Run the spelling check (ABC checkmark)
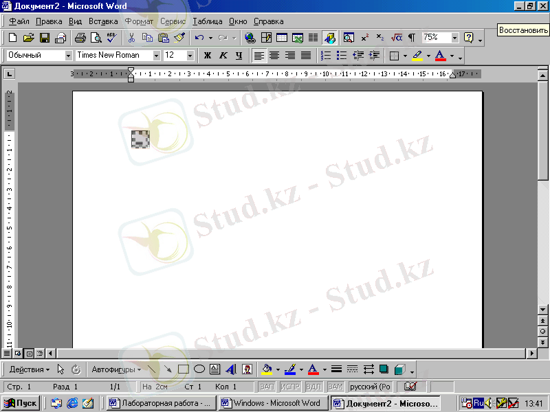The image size is (550, 412). pos(111,38)
